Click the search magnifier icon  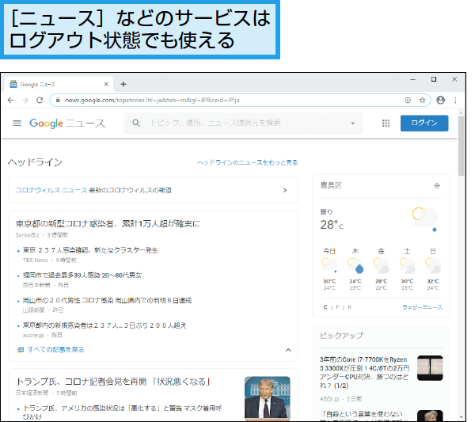pos(136,123)
